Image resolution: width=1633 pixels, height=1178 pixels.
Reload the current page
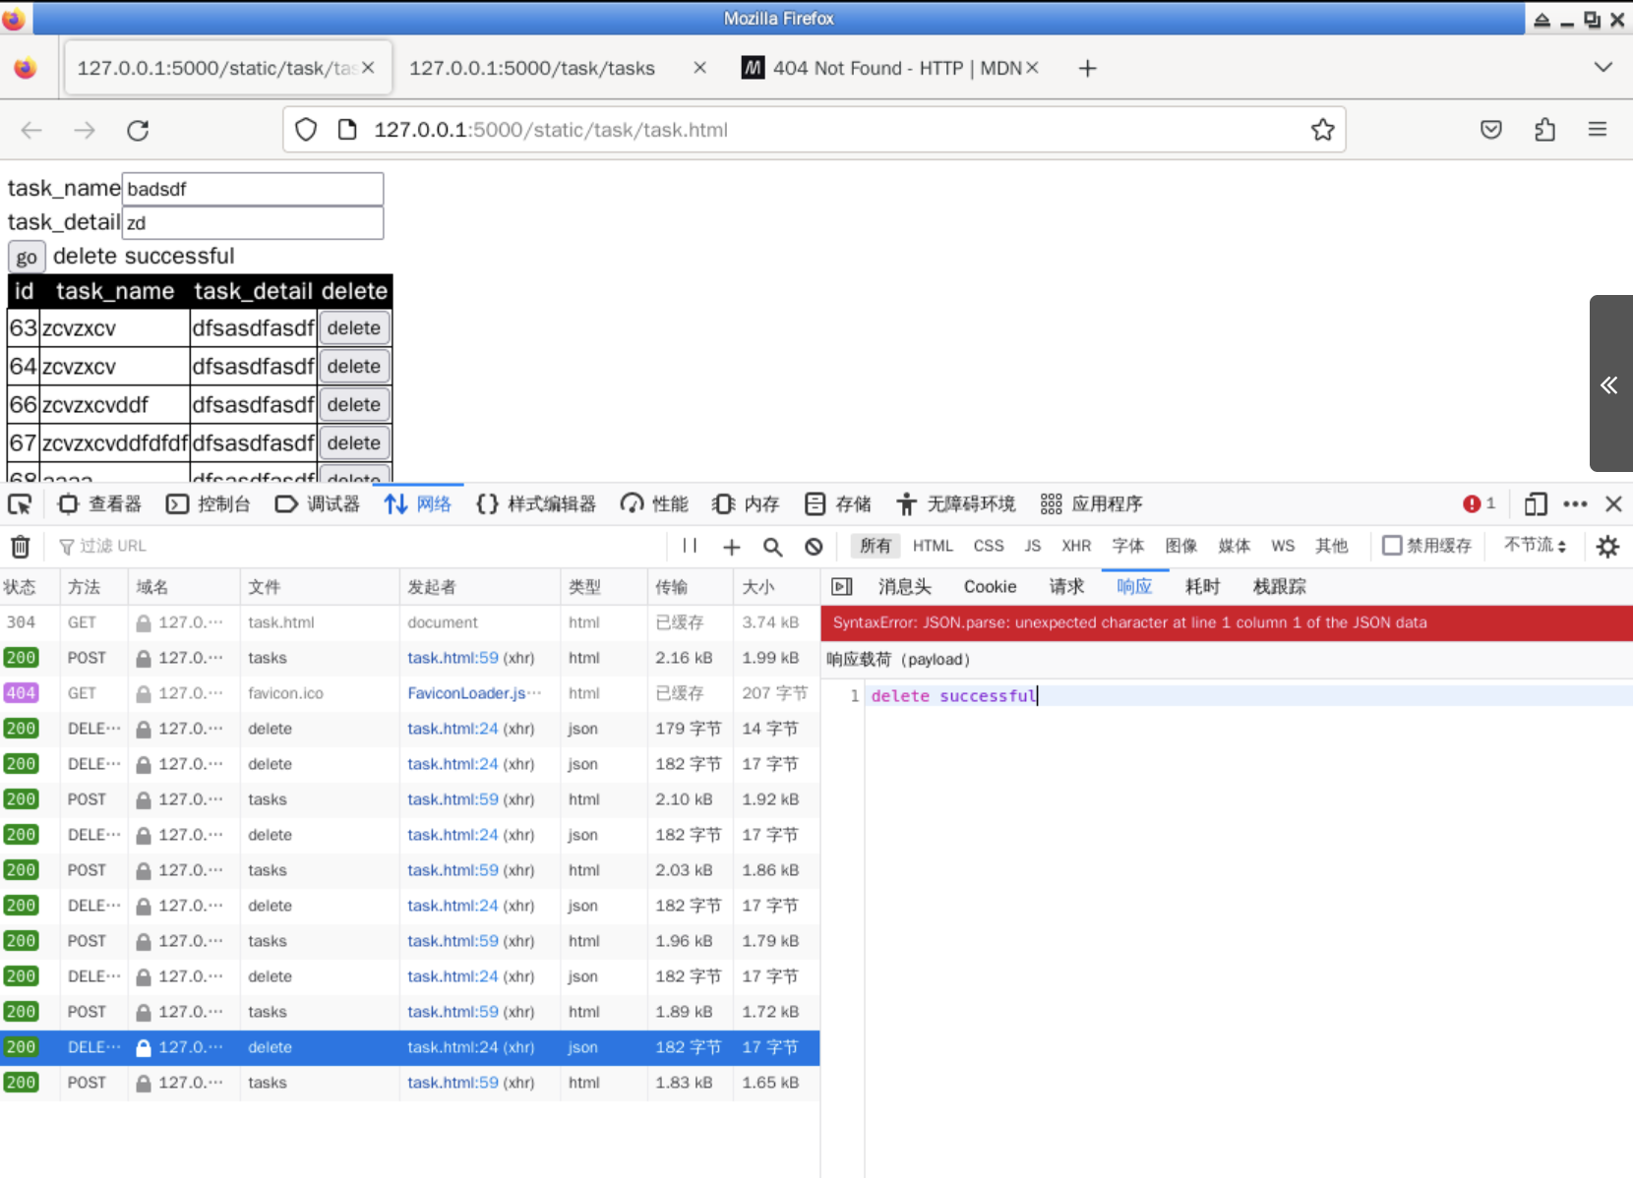coord(138,130)
